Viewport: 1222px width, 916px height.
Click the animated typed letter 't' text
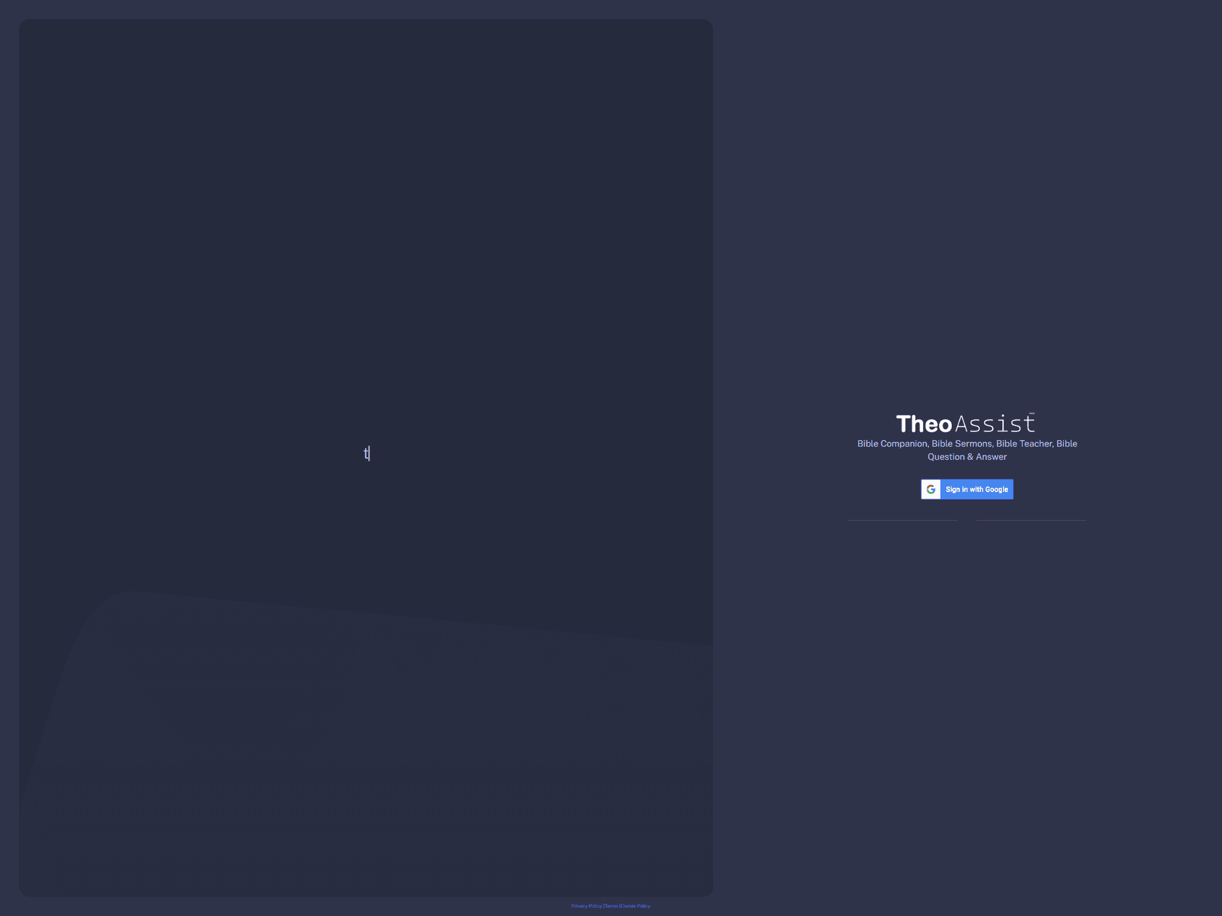(366, 453)
